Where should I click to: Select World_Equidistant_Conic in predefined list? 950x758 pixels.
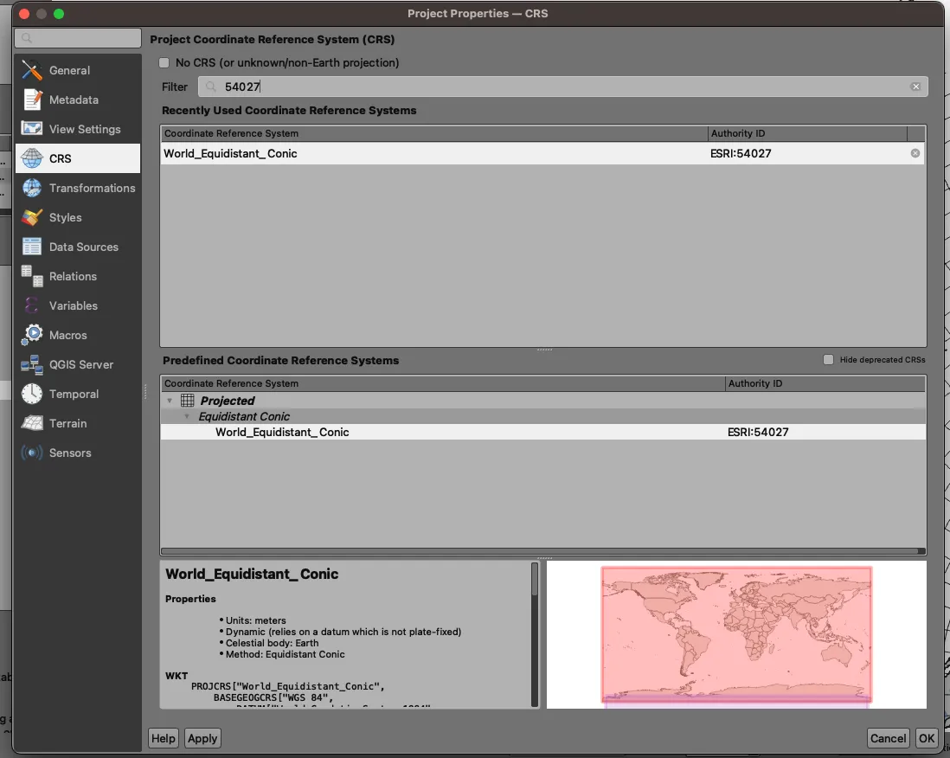[282, 432]
